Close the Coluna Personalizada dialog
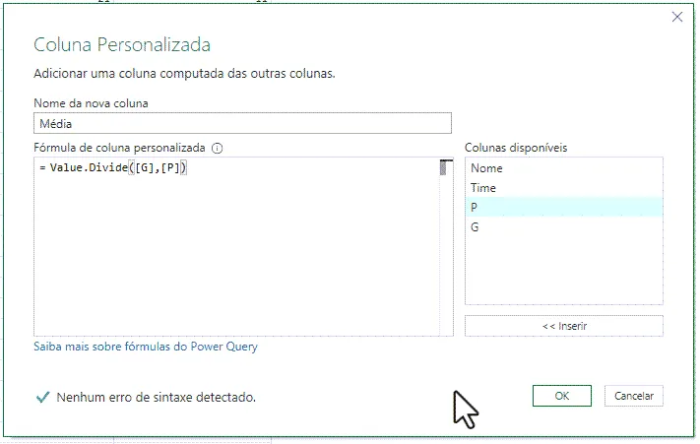Viewport: 700px width, 444px height. 676,17
